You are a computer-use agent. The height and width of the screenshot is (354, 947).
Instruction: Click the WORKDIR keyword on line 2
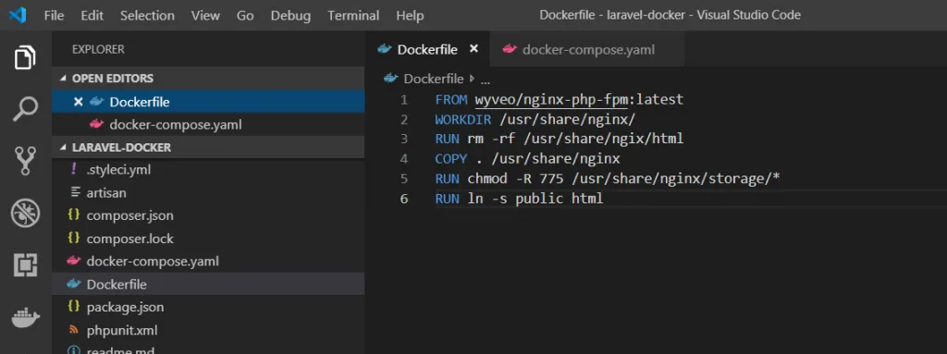click(462, 119)
